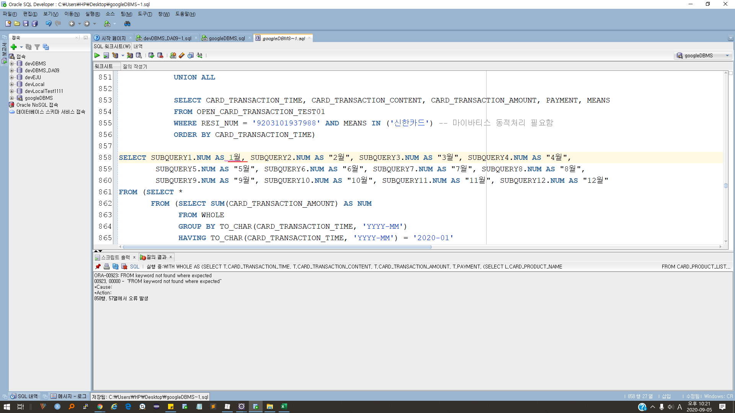Click the green plus New Connection icon
Viewport: 735px width, 413px height.
click(x=14, y=47)
